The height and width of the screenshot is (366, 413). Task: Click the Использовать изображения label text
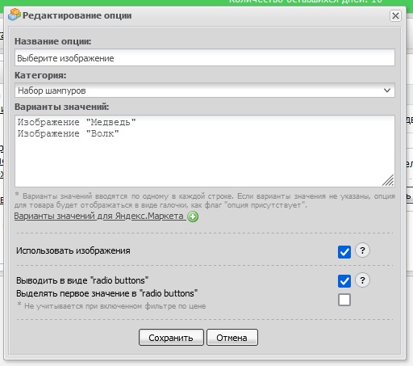pyautogui.click(x=73, y=250)
